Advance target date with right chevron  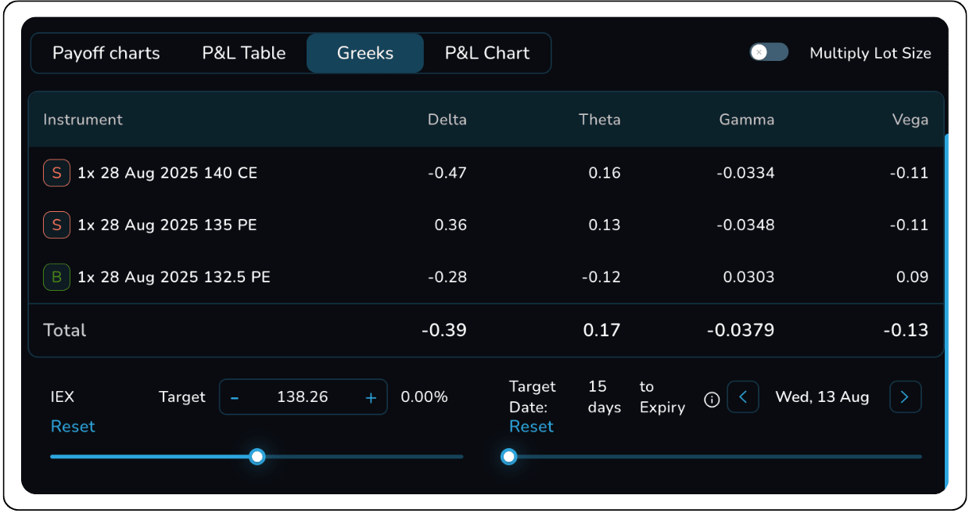click(x=905, y=397)
